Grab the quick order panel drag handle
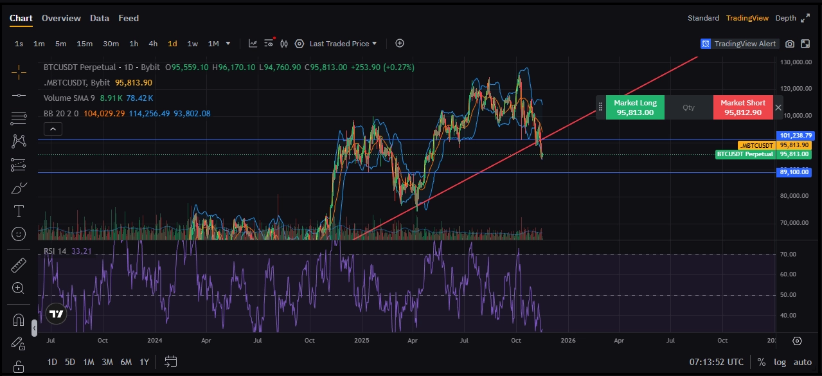Viewport: 822px width, 376px height. pyautogui.click(x=600, y=107)
